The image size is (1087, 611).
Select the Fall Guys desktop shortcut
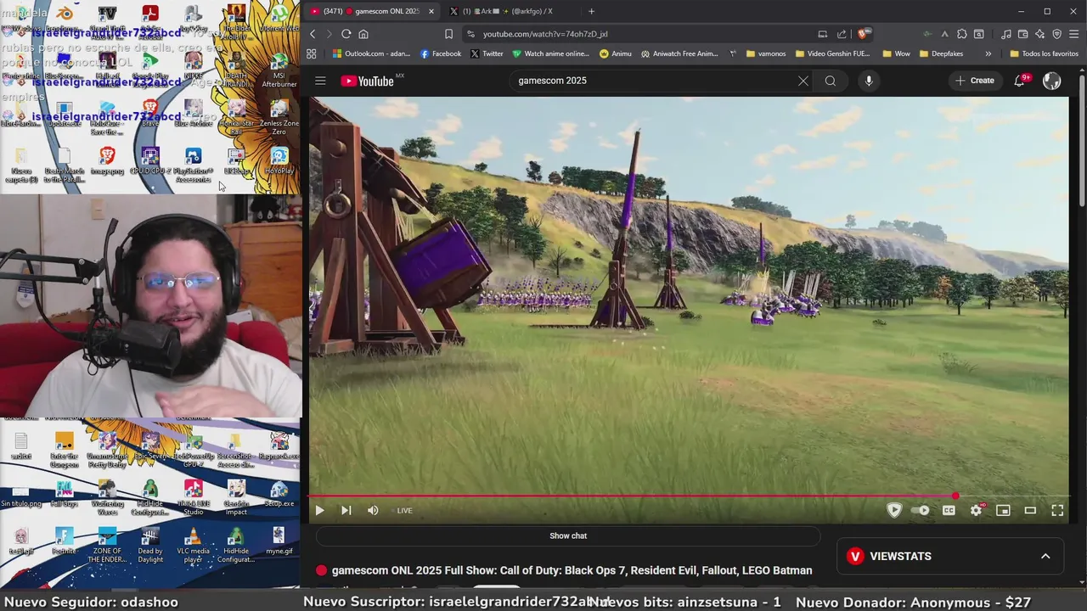(64, 494)
